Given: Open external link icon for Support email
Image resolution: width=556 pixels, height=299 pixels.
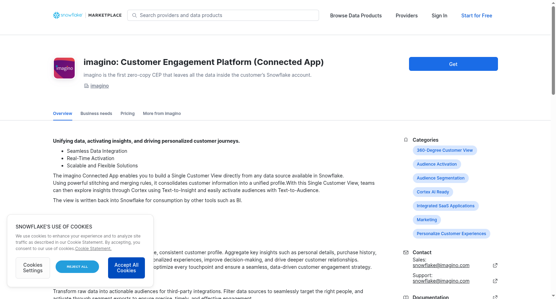Looking at the screenshot, I should pos(495,281).
